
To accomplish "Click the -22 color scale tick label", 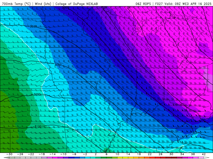I will (x=31, y=154).
